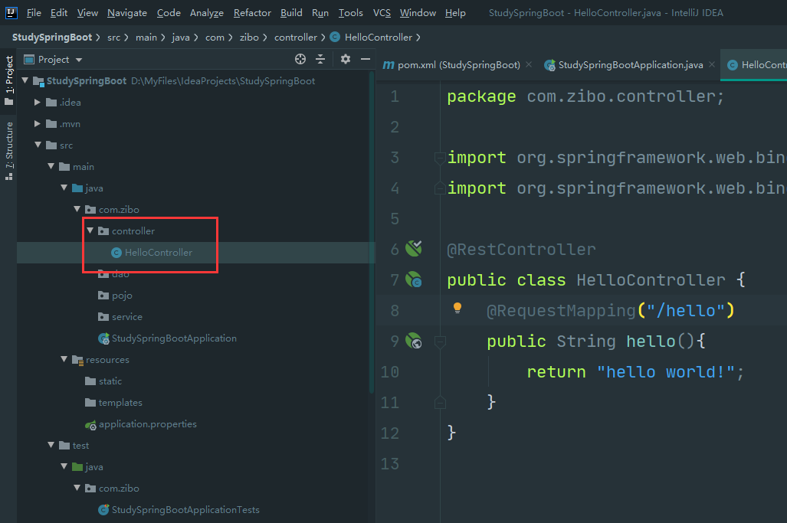The height and width of the screenshot is (523, 787).
Task: Click the gutter class icon on line 7
Action: (x=414, y=279)
